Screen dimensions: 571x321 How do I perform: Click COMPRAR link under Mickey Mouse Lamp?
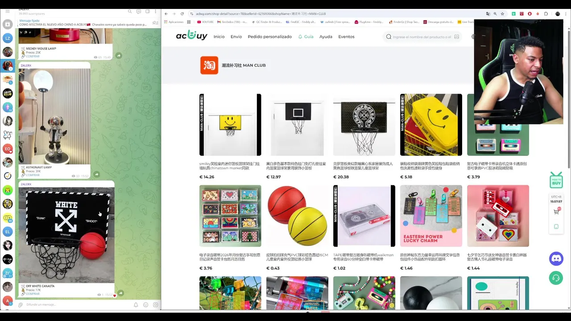point(33,56)
